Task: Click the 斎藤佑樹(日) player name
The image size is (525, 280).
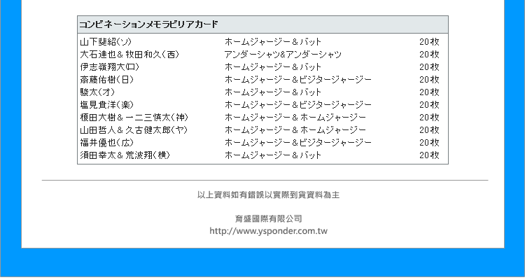Action: point(107,80)
